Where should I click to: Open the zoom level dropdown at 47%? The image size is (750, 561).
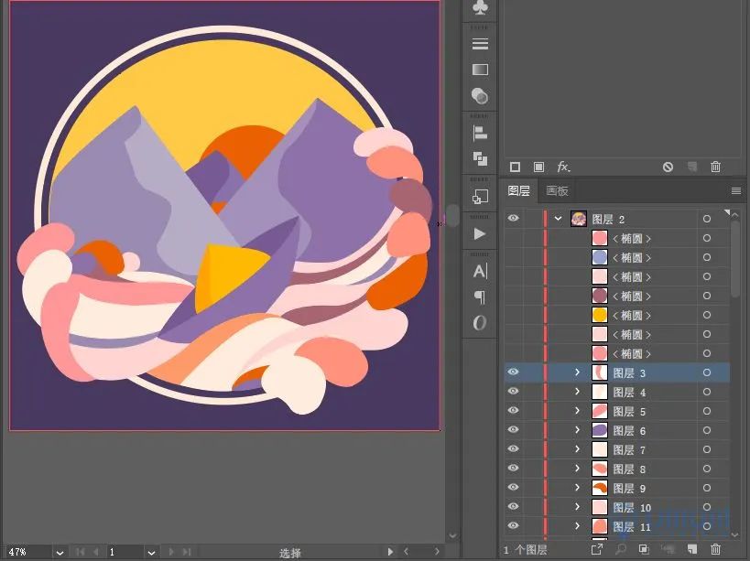tap(60, 552)
